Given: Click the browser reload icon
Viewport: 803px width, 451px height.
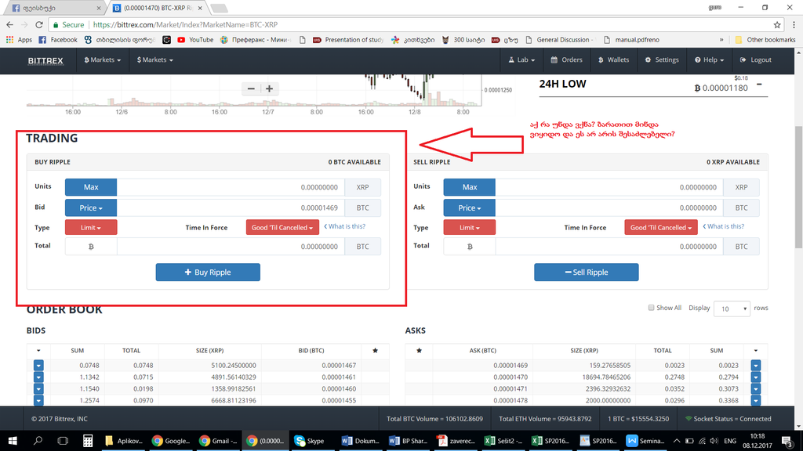Looking at the screenshot, I should coord(39,24).
